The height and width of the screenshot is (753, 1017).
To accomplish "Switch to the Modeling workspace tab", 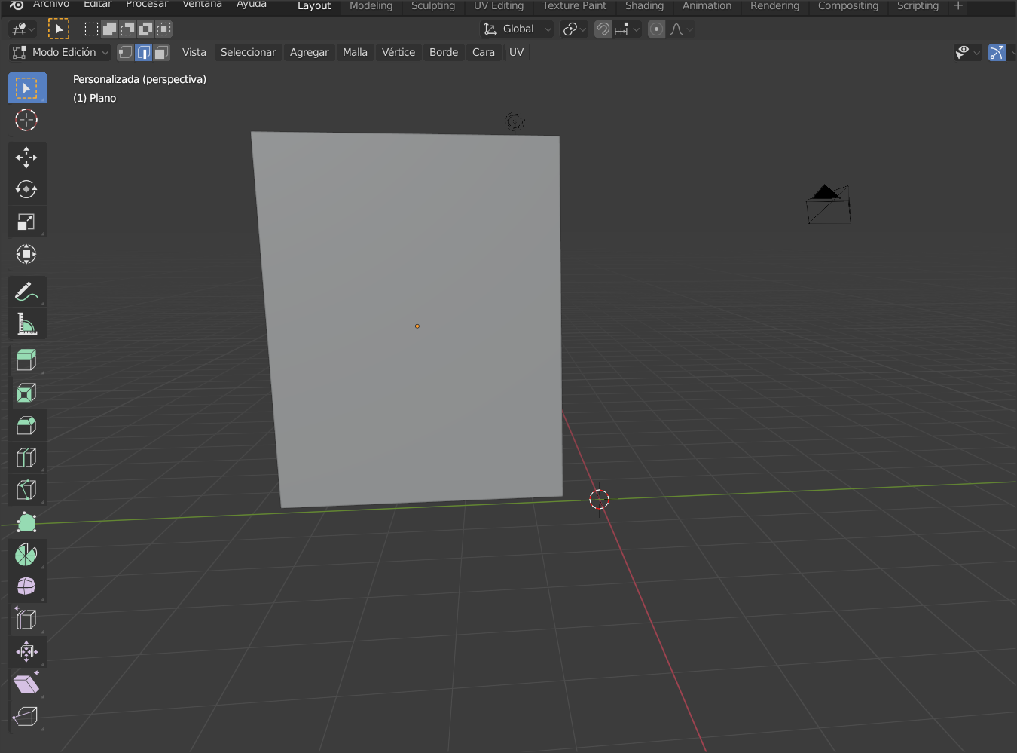I will click(371, 6).
